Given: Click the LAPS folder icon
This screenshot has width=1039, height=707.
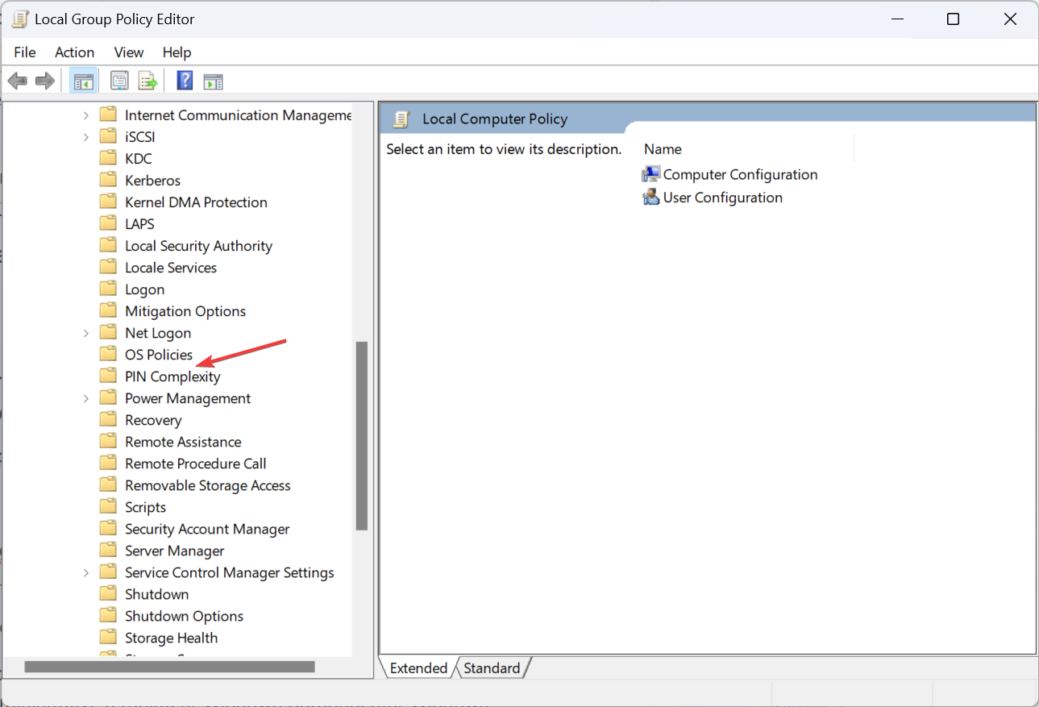Looking at the screenshot, I should pyautogui.click(x=108, y=223).
